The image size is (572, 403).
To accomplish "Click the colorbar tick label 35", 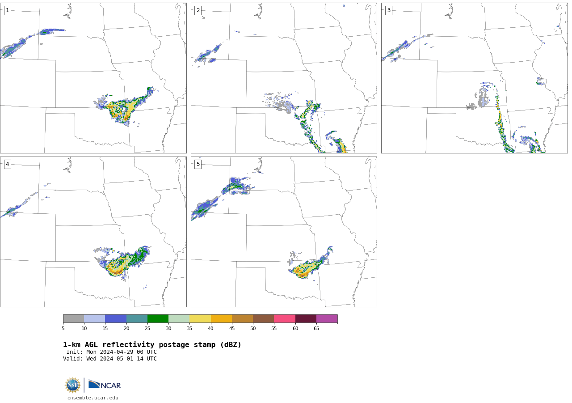I will (x=189, y=329).
